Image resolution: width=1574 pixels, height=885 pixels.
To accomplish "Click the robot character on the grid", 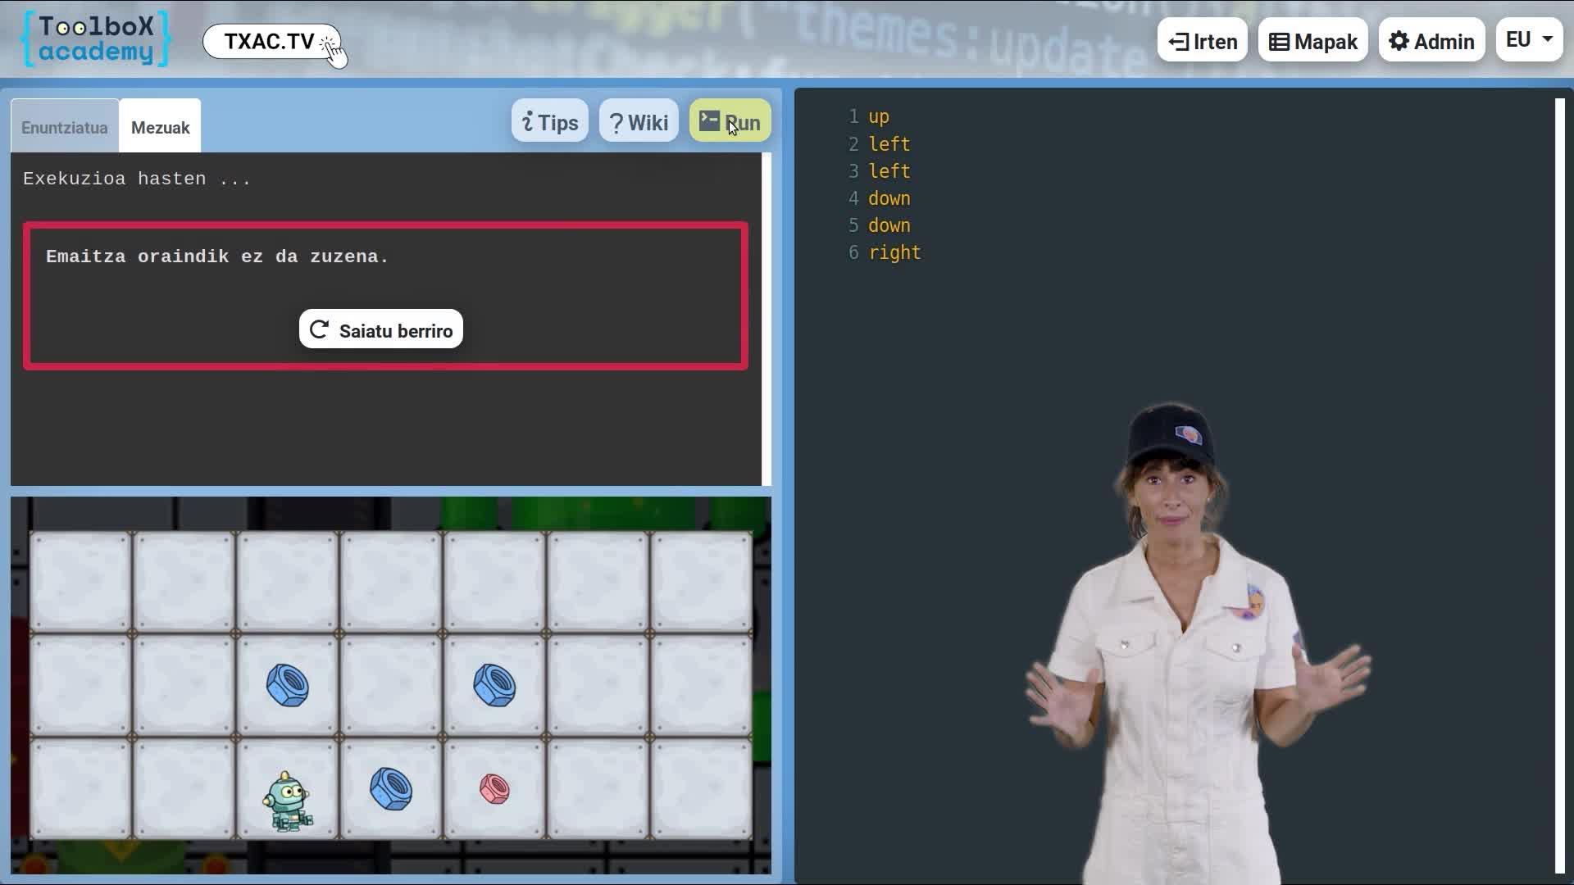I will 287,801.
